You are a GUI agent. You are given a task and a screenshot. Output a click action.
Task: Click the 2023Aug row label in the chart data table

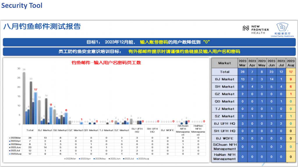pos(15,154)
